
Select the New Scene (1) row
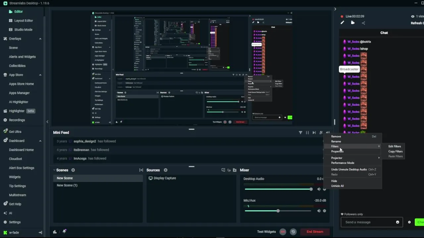click(98, 185)
